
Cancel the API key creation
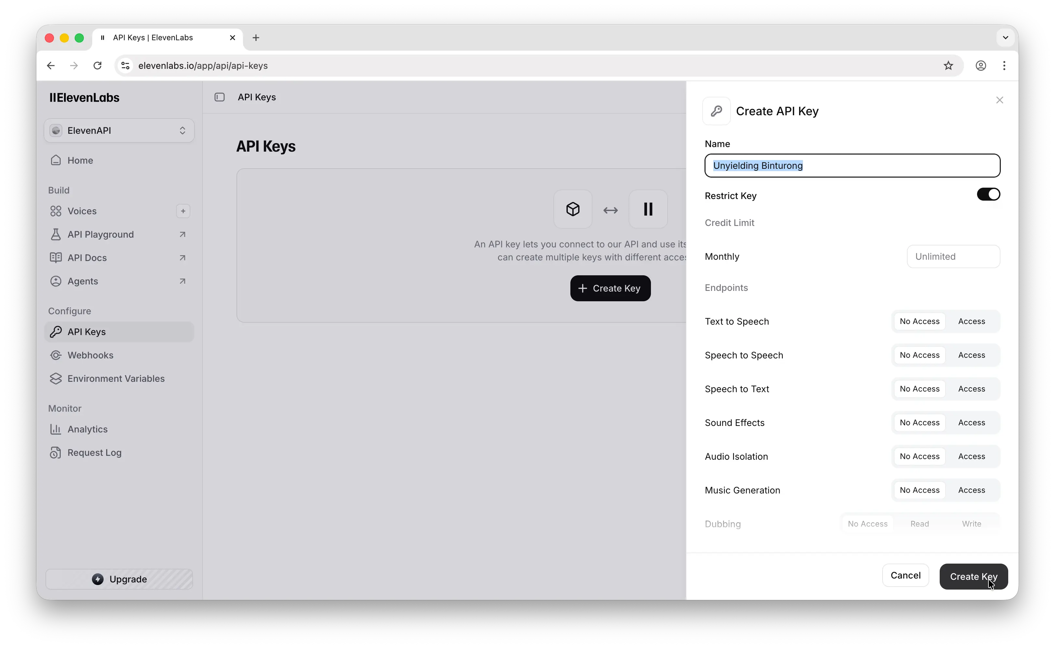click(x=905, y=575)
